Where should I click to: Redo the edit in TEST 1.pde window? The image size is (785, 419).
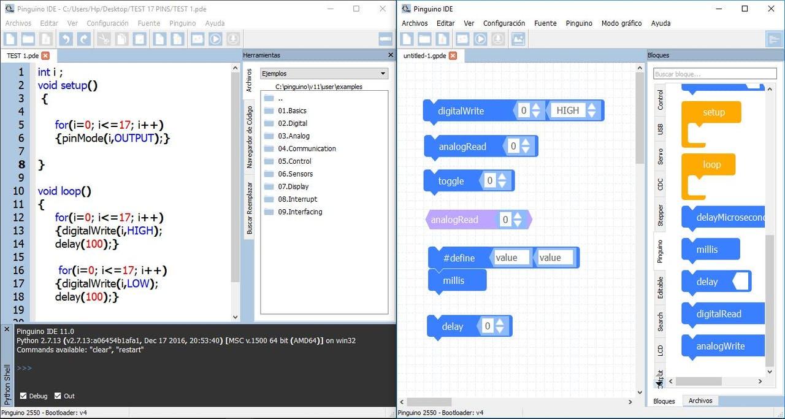[83, 39]
